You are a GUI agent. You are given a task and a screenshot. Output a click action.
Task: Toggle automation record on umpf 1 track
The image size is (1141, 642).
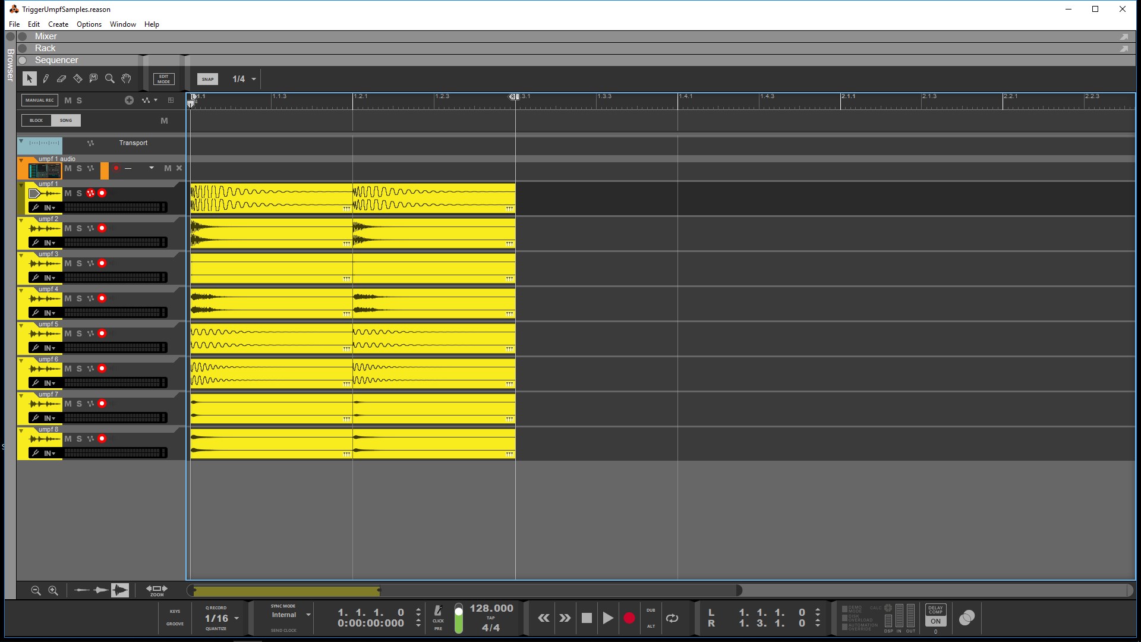point(90,193)
